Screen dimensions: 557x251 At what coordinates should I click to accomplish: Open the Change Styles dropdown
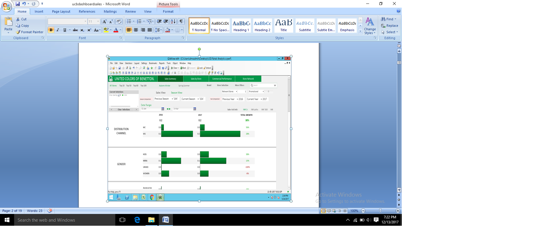(x=370, y=26)
